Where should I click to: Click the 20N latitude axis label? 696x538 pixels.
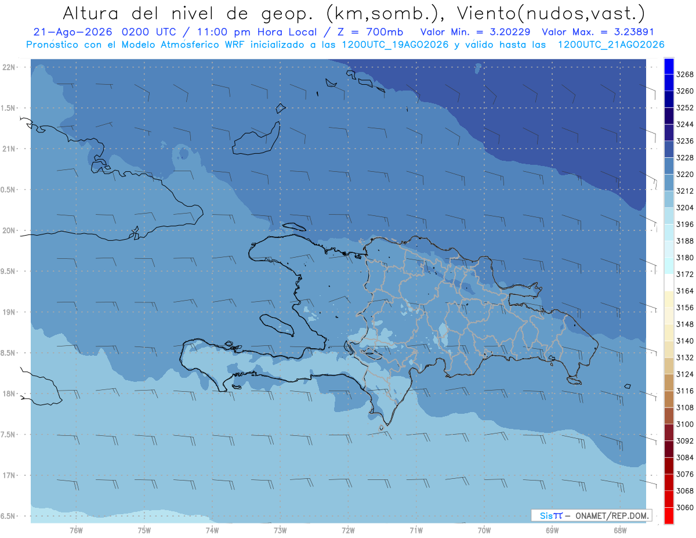[x=9, y=230]
